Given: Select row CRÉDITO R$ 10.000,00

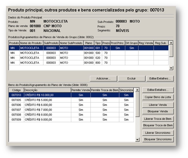Looking at the screenshot, I should (x=71, y=95).
